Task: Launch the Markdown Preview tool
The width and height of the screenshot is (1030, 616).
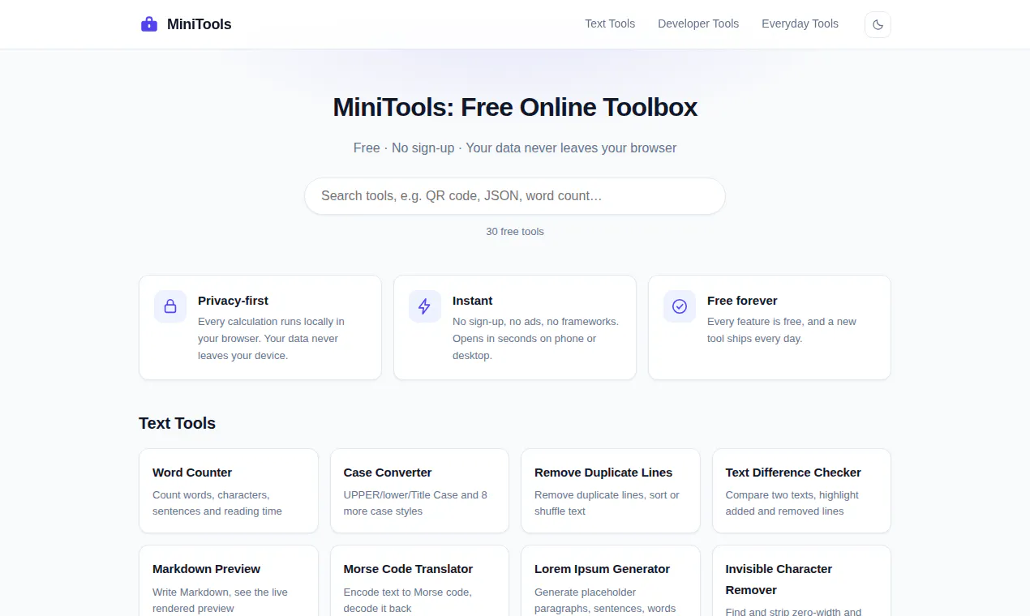Action: click(x=229, y=580)
